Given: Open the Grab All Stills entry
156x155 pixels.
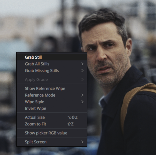Looking at the screenshot, I should [52, 64].
